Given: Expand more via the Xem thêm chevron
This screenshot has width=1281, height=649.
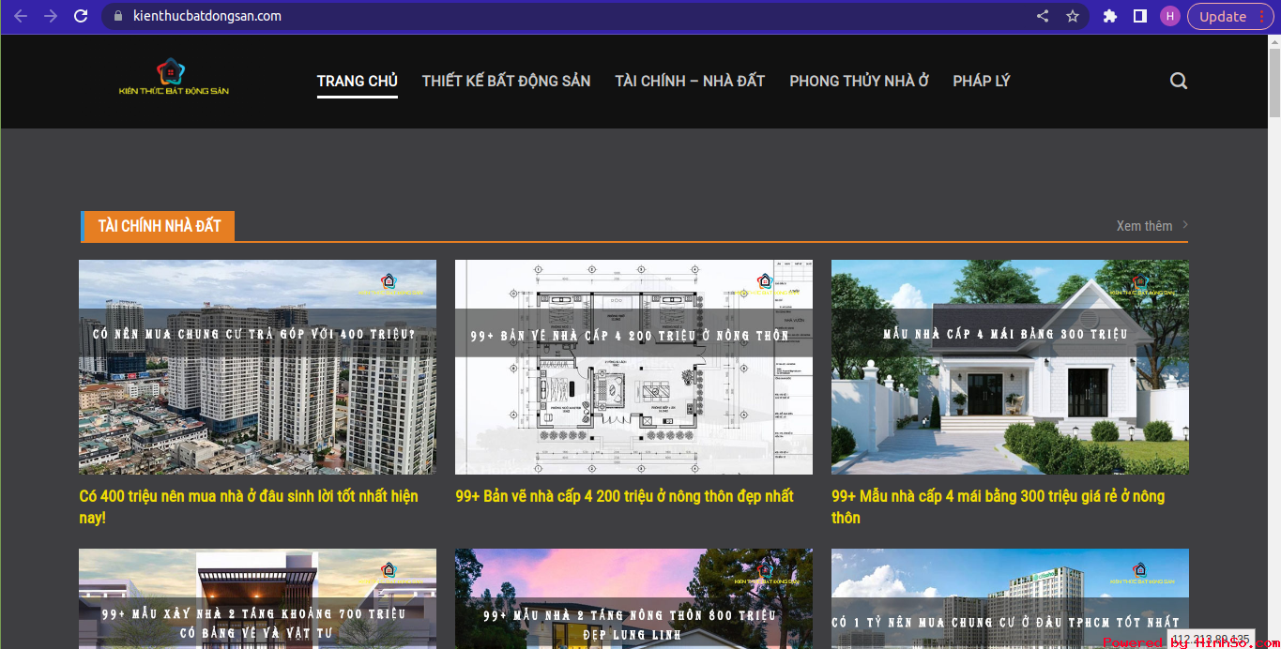Looking at the screenshot, I should point(1185,225).
